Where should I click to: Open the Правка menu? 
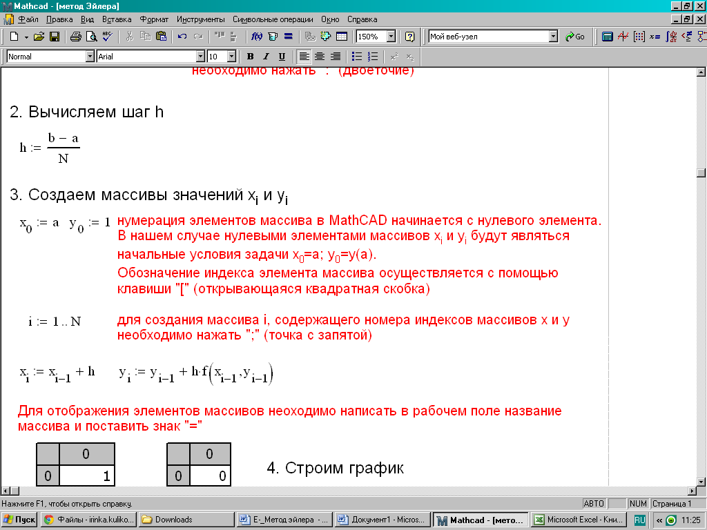59,19
